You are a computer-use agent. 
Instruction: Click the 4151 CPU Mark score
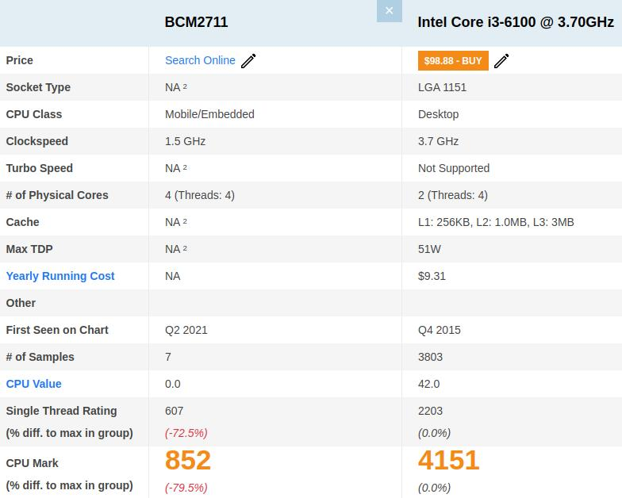point(448,461)
